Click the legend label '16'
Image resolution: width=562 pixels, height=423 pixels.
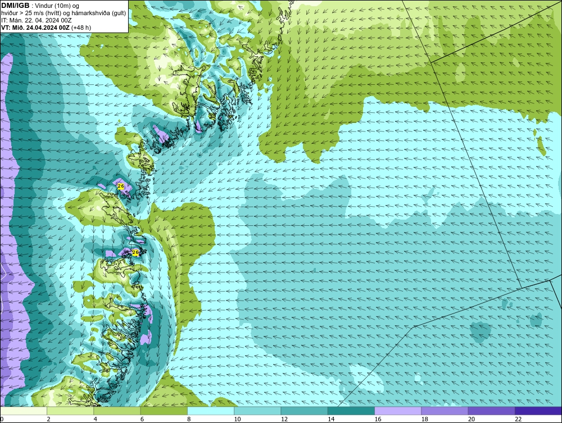[378, 419]
